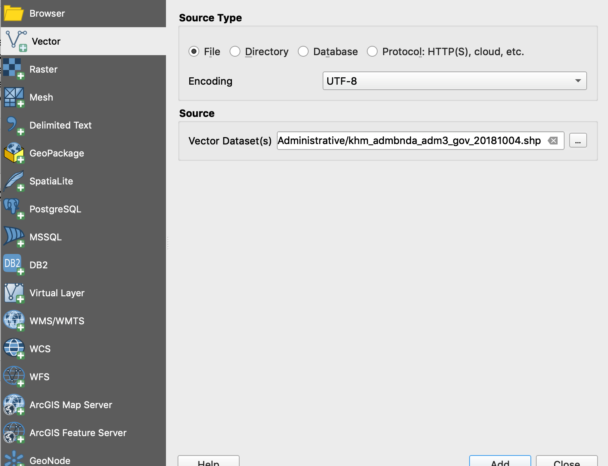Click the ArcGIS Map Server label
The width and height of the screenshot is (608, 466).
click(x=71, y=405)
